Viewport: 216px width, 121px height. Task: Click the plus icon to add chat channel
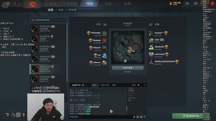139,85
